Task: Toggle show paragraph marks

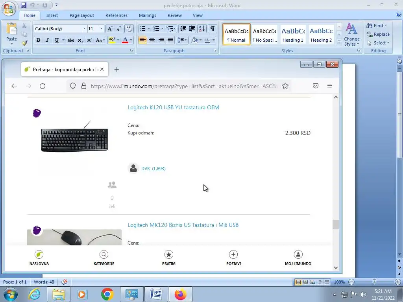Action: (x=212, y=29)
